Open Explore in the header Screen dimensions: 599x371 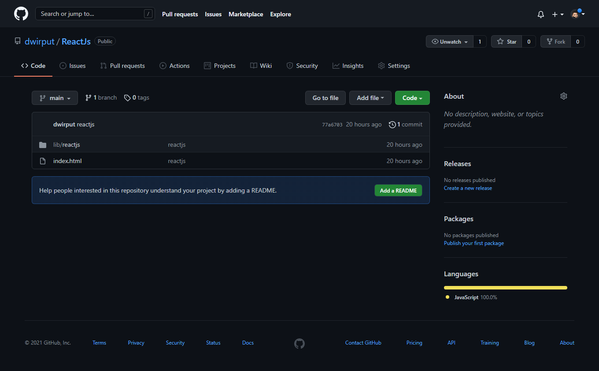pos(281,14)
